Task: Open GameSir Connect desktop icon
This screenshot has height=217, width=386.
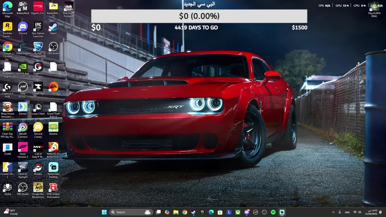Action: [x=38, y=70]
